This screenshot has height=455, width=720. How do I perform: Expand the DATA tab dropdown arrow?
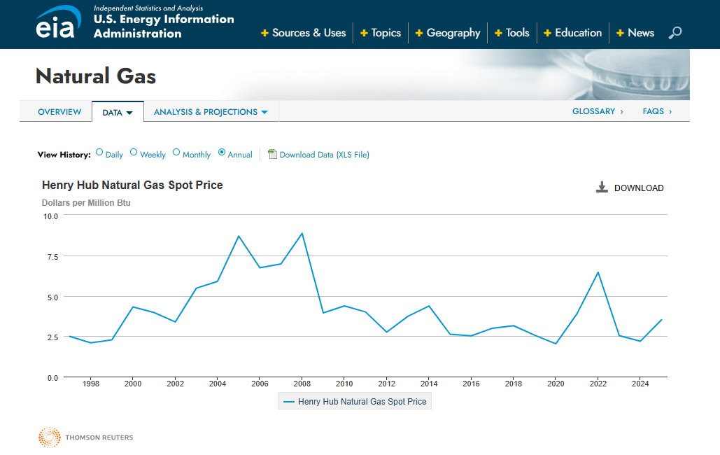[129, 113]
